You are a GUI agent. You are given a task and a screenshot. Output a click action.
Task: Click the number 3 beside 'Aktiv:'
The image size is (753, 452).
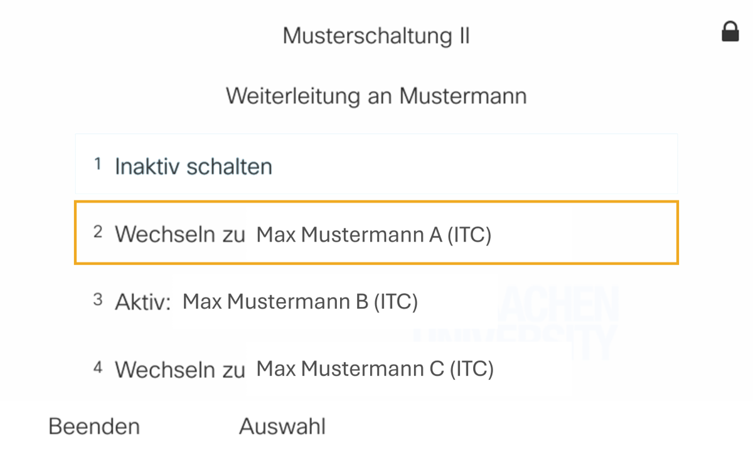[x=97, y=300]
